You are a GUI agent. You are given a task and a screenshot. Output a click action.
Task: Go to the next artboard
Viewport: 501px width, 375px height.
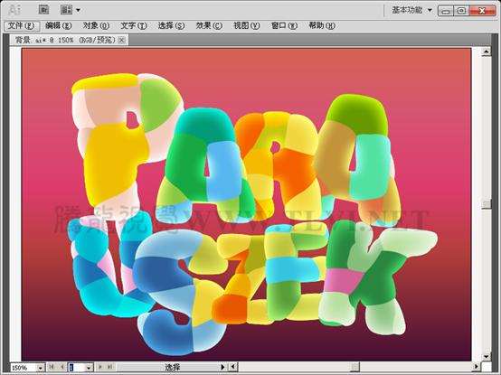[100, 367]
